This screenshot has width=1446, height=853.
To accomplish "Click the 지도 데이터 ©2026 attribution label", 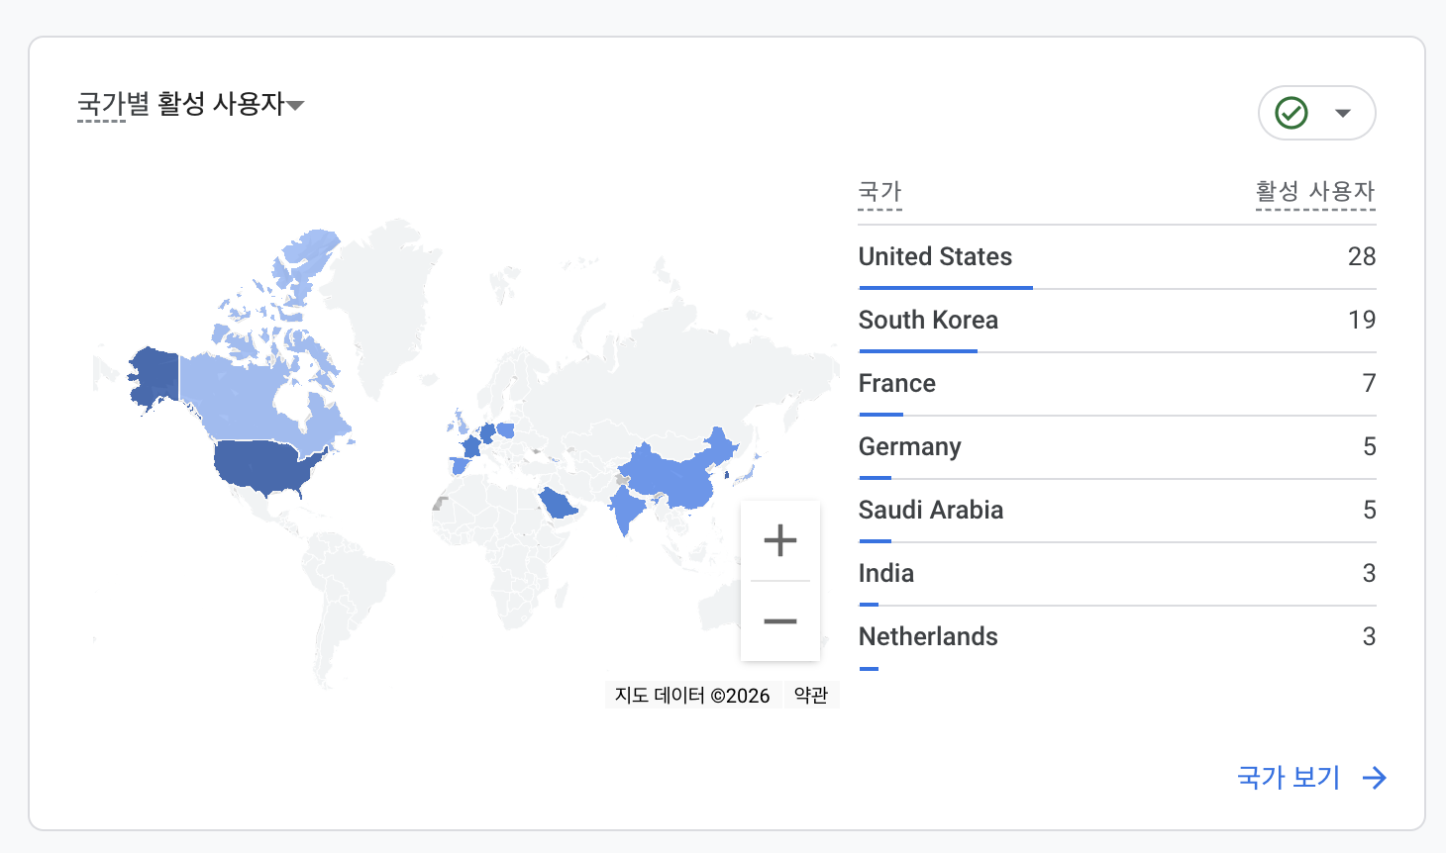I will point(690,695).
